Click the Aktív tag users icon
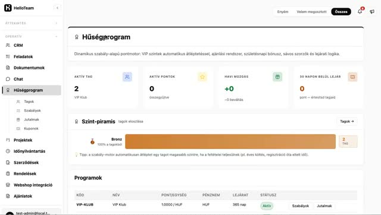 point(127,77)
